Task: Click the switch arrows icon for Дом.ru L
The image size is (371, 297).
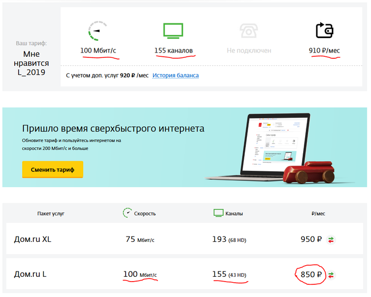Action: 331,275
